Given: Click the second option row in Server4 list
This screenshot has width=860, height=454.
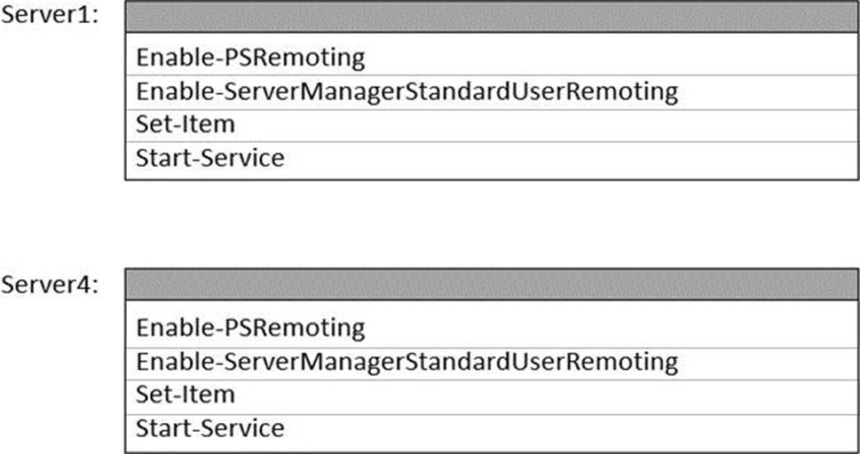Looking at the screenshot, I should click(491, 361).
